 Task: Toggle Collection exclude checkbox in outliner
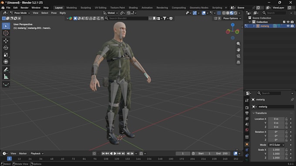pyautogui.click(x=284, y=22)
